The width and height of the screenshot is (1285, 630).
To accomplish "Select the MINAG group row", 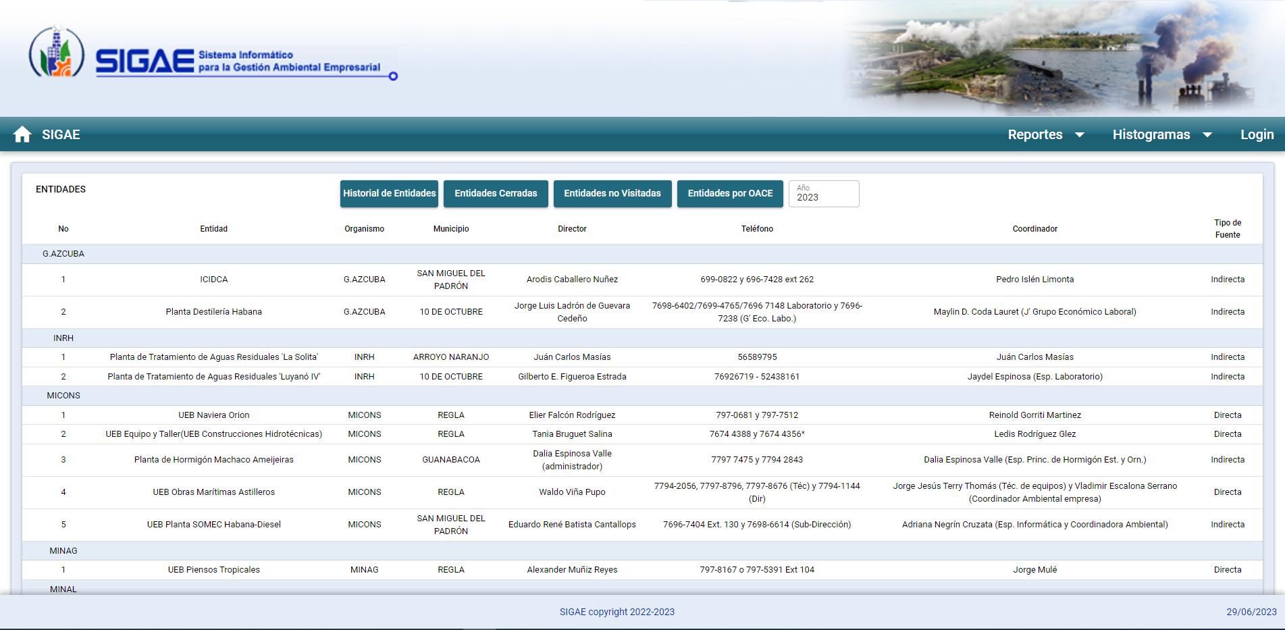I will (642, 551).
